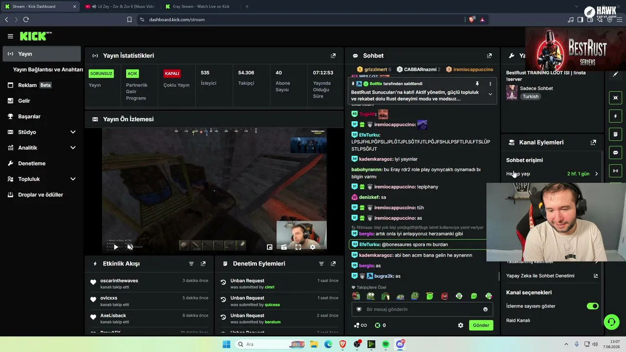Open the browser tab list dropdown
Screen dimensions: 626x352
pyautogui.click(x=577, y=6)
